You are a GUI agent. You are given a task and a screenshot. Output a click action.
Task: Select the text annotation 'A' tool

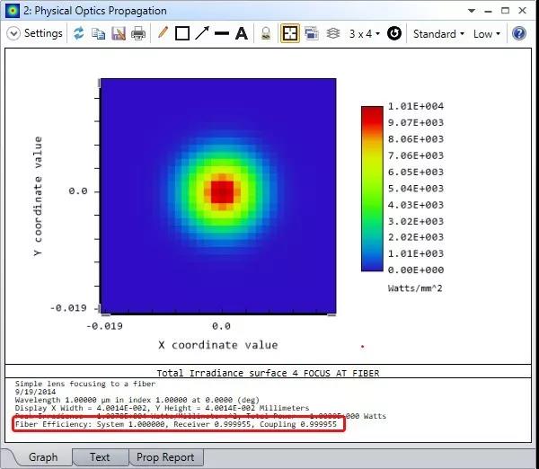(x=242, y=33)
